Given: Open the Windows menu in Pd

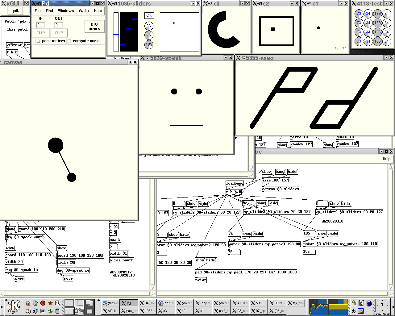Looking at the screenshot, I should pyautogui.click(x=66, y=10).
